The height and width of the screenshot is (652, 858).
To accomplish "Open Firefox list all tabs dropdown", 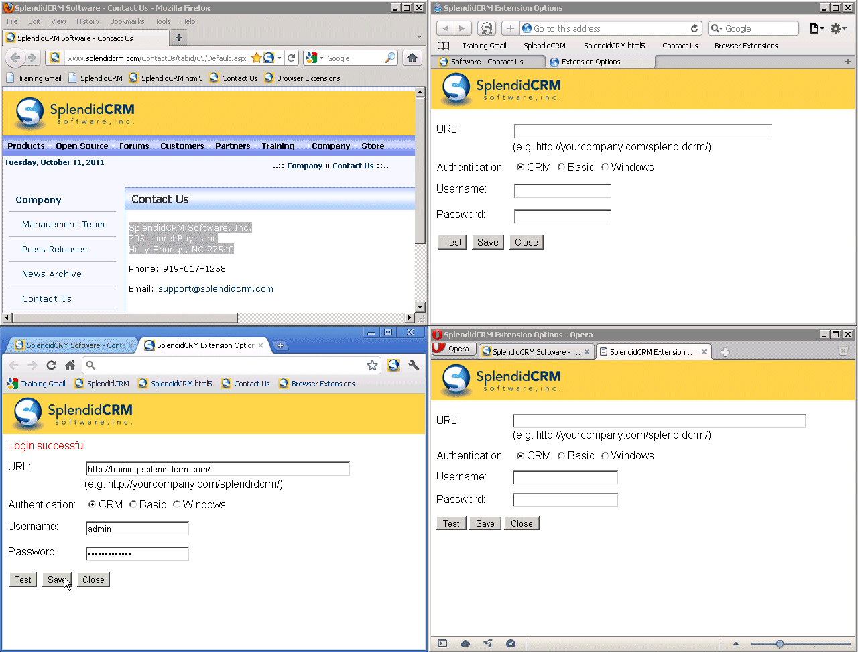I will click(x=420, y=38).
